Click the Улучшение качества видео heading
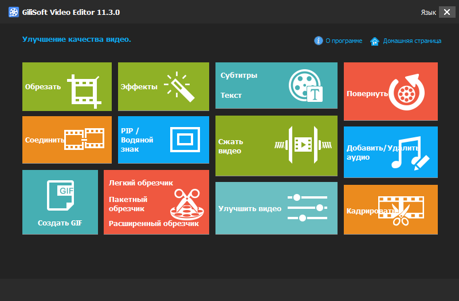 tap(77, 39)
